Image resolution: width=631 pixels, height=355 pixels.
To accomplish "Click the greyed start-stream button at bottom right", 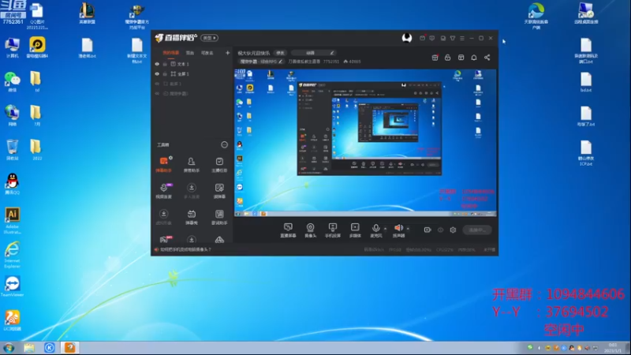I will [x=477, y=230].
